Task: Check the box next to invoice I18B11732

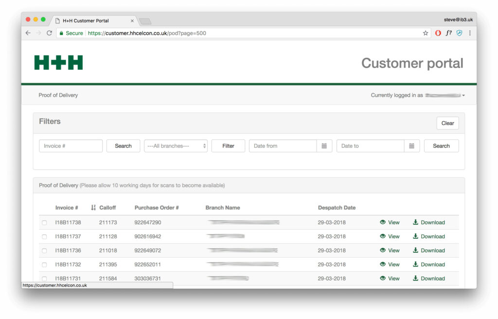Action: (x=44, y=265)
